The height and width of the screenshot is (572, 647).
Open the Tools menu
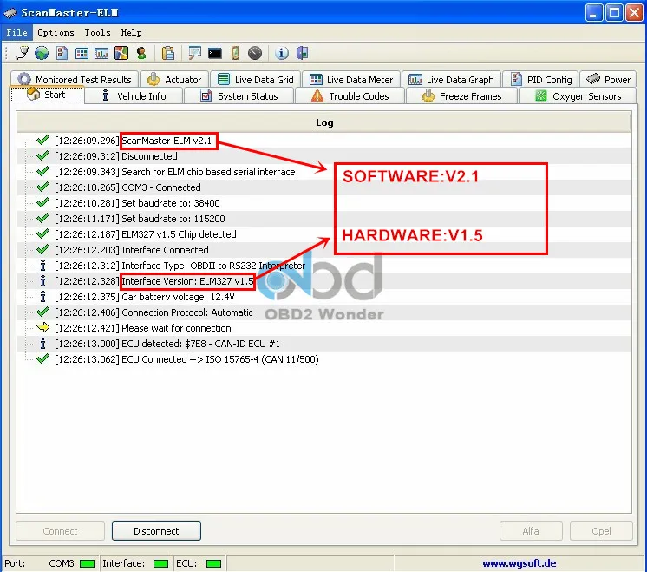tap(97, 32)
